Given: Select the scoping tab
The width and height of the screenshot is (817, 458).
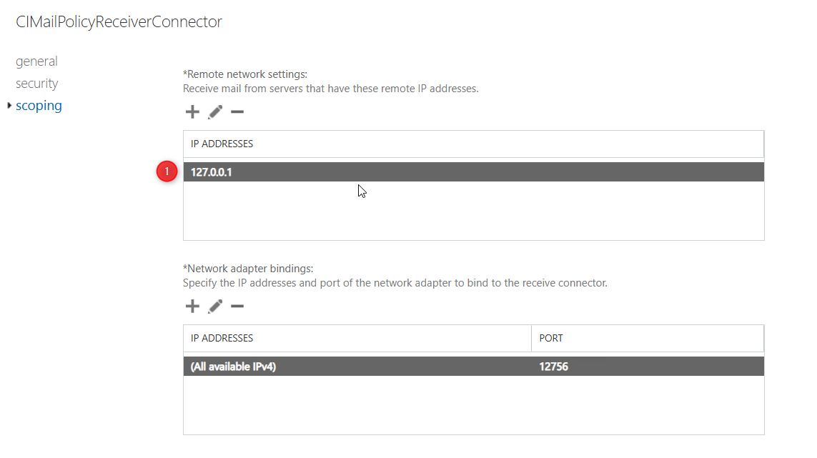Looking at the screenshot, I should (x=39, y=106).
